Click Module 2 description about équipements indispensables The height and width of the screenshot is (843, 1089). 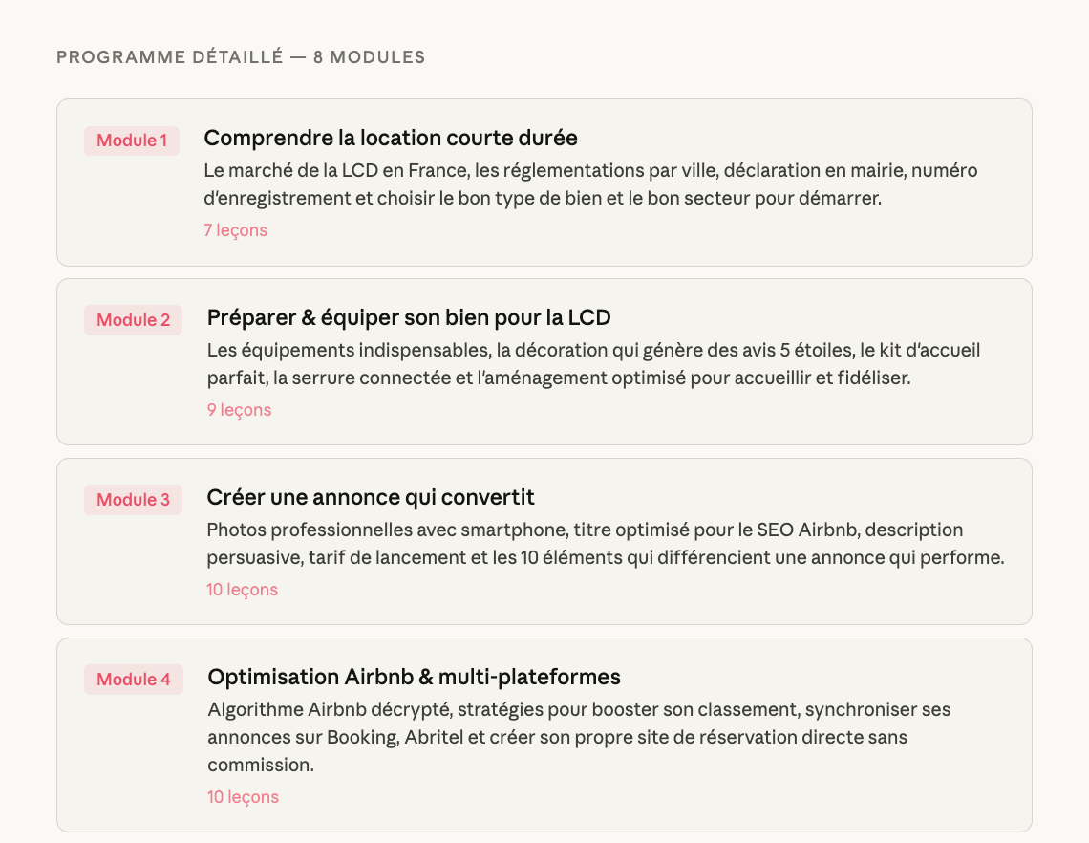(x=593, y=364)
